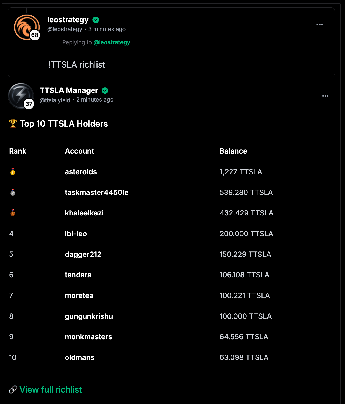
Task: Click the silver medal rank icon
Action: [x=13, y=192]
